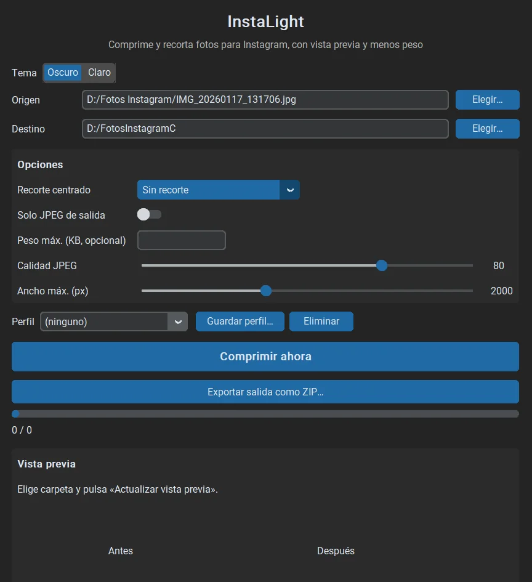The width and height of the screenshot is (532, 582).
Task: Click the Calidad JPEG label
Action: pyautogui.click(x=47, y=266)
